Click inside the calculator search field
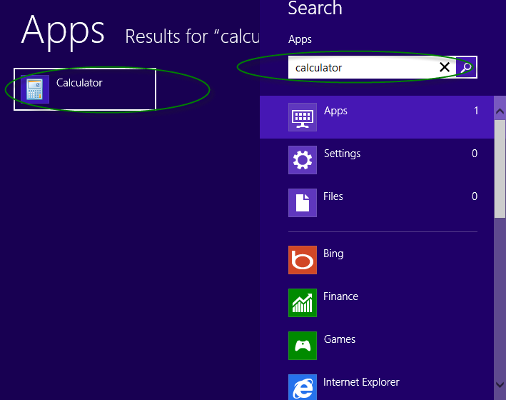Image resolution: width=506 pixels, height=400 pixels. [x=363, y=68]
